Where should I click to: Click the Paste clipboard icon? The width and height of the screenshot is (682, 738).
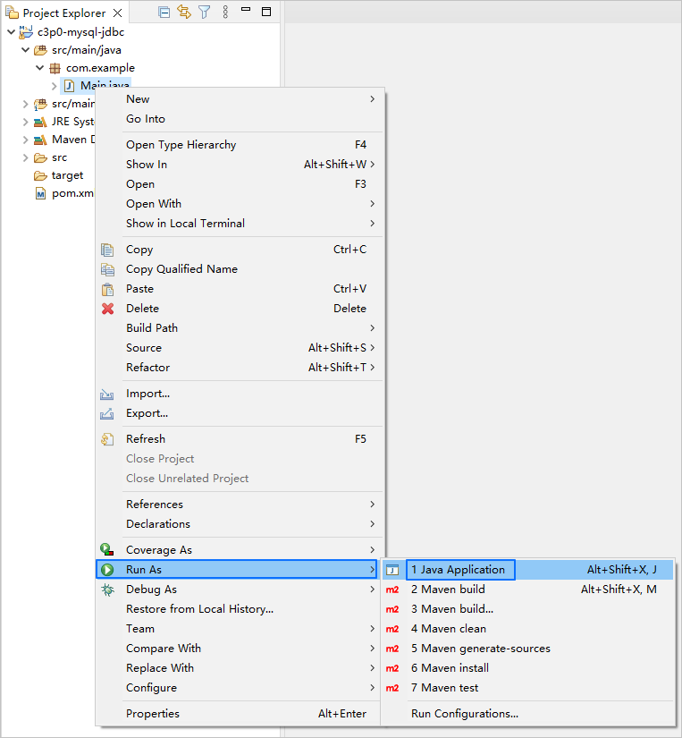[x=108, y=289]
